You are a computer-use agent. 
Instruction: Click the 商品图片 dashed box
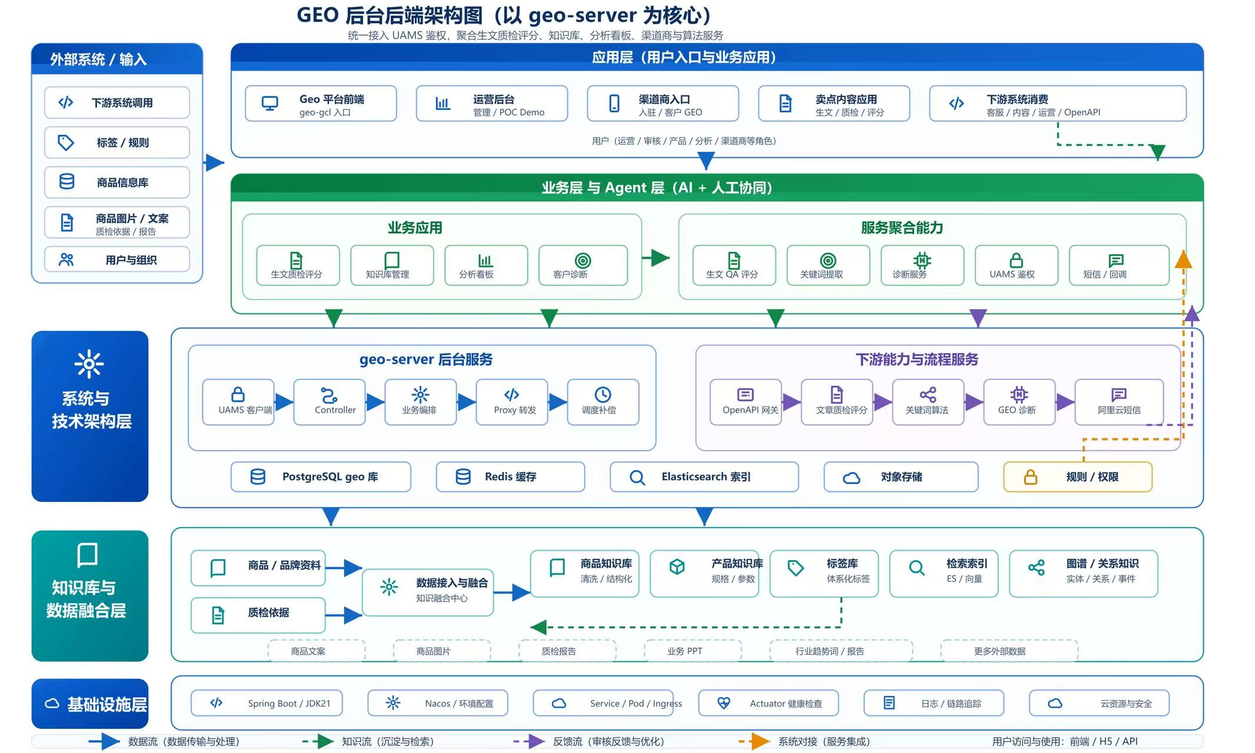tap(442, 651)
